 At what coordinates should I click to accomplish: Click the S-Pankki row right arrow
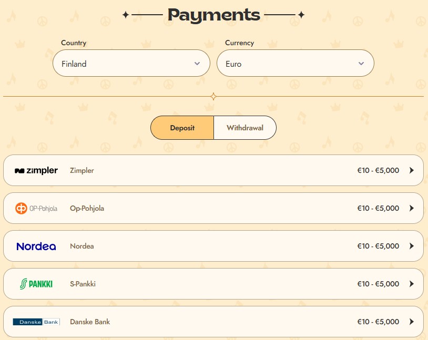412,284
